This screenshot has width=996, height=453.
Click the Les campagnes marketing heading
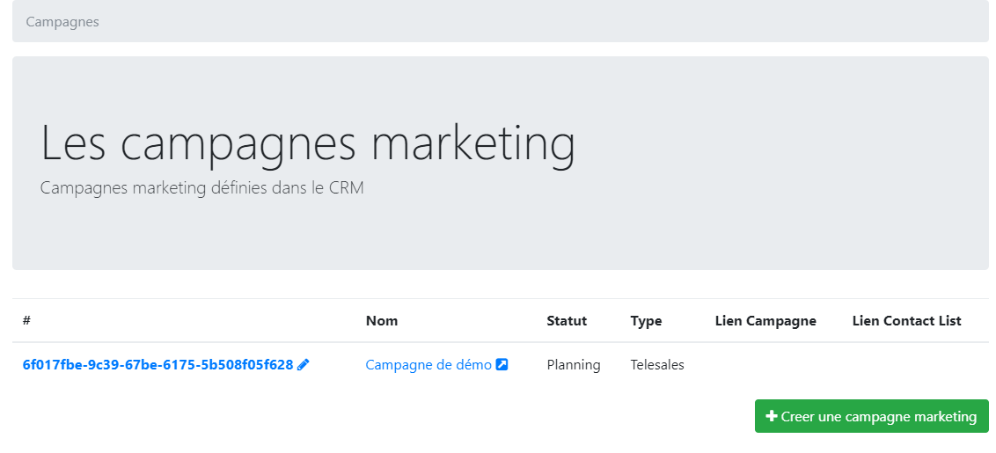coord(308,143)
